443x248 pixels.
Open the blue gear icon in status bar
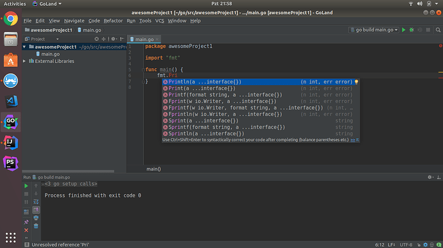click(426, 245)
